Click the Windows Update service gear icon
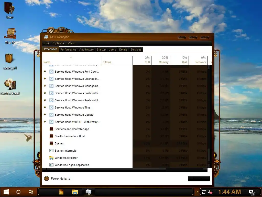Viewport: 262px width, 197px height. [51, 115]
